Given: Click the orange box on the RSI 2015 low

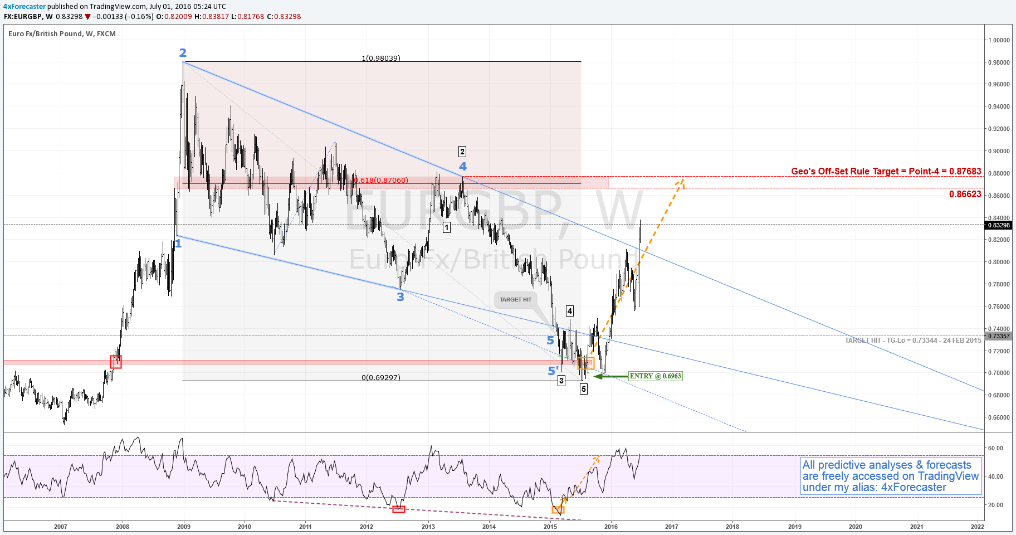Looking at the screenshot, I should point(558,509).
